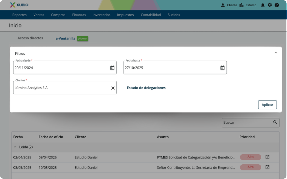The width and height of the screenshot is (287, 179).
Task: Click the search magnifier icon
Action: 275,122
